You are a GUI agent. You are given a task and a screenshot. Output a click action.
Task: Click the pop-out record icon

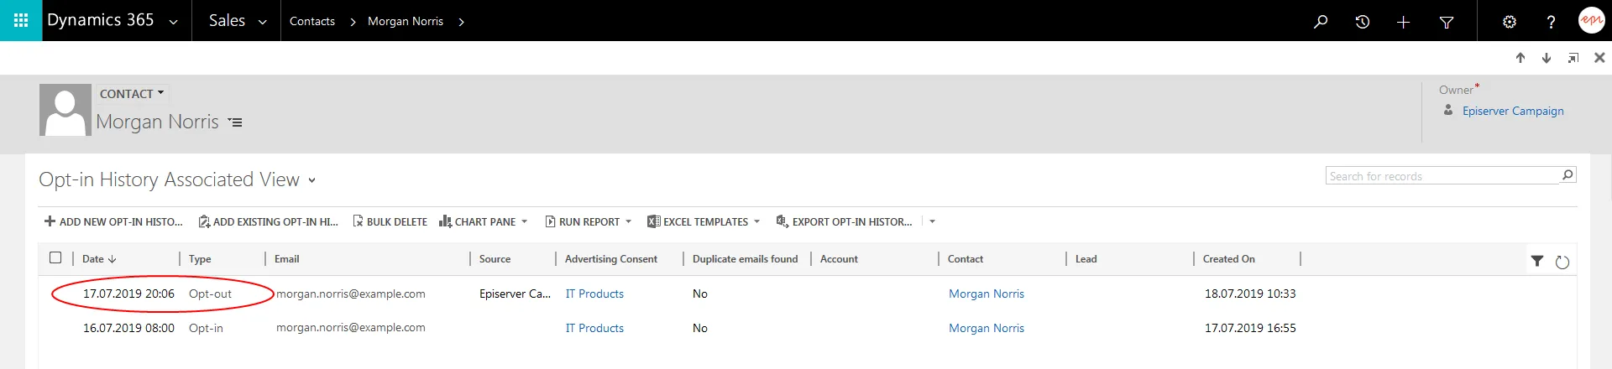(1573, 58)
